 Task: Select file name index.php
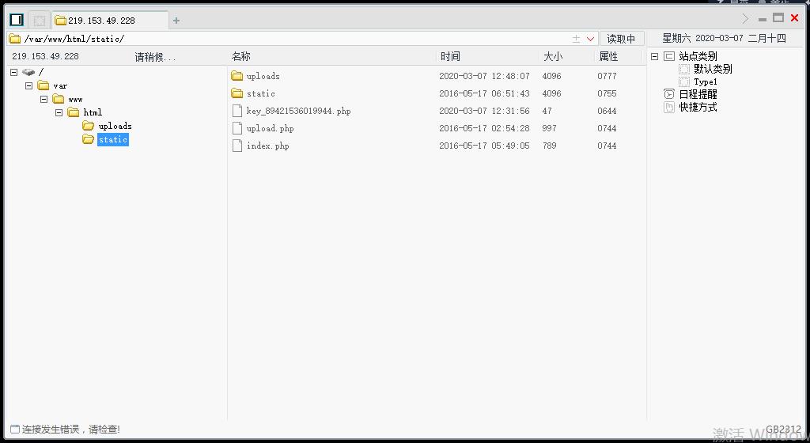coord(267,146)
